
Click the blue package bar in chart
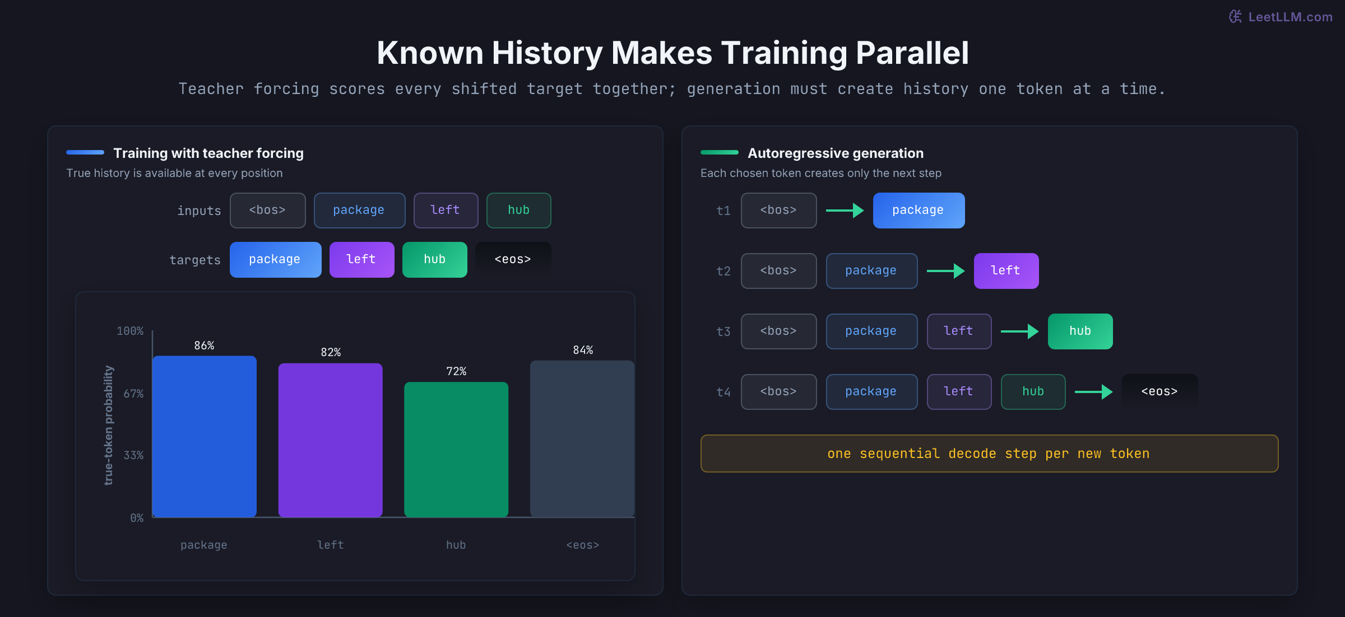(205, 437)
